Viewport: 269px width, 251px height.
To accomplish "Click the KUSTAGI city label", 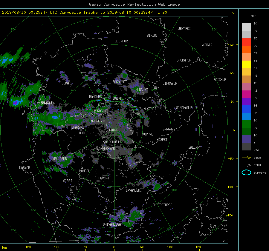I will coord(150,109).
